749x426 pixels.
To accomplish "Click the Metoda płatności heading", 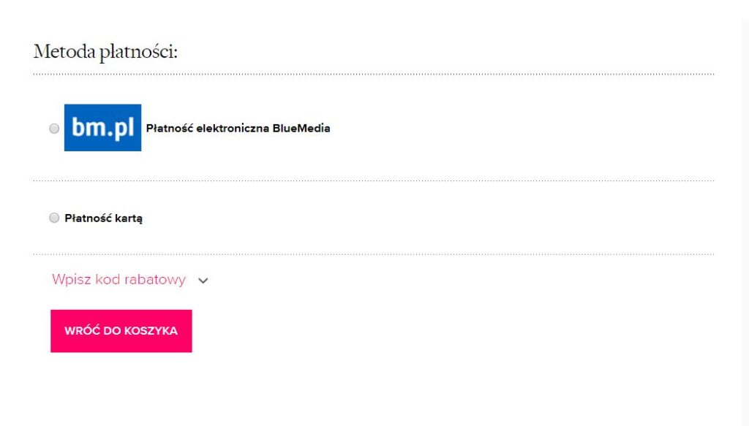I will (x=105, y=52).
